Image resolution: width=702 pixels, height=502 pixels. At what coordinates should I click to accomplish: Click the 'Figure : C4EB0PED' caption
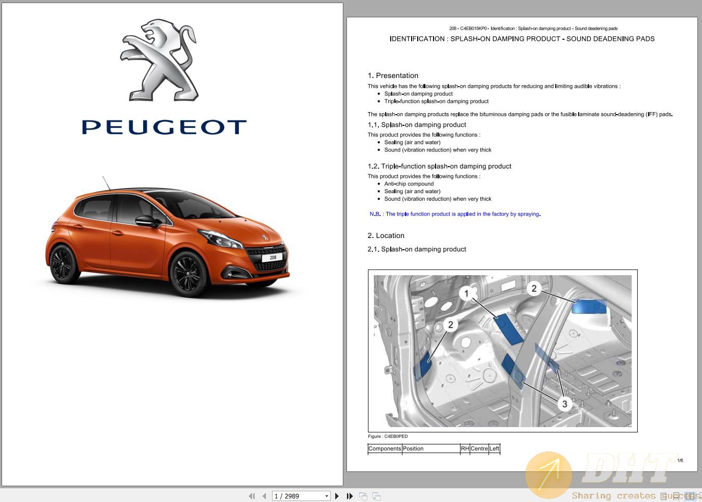tap(388, 436)
